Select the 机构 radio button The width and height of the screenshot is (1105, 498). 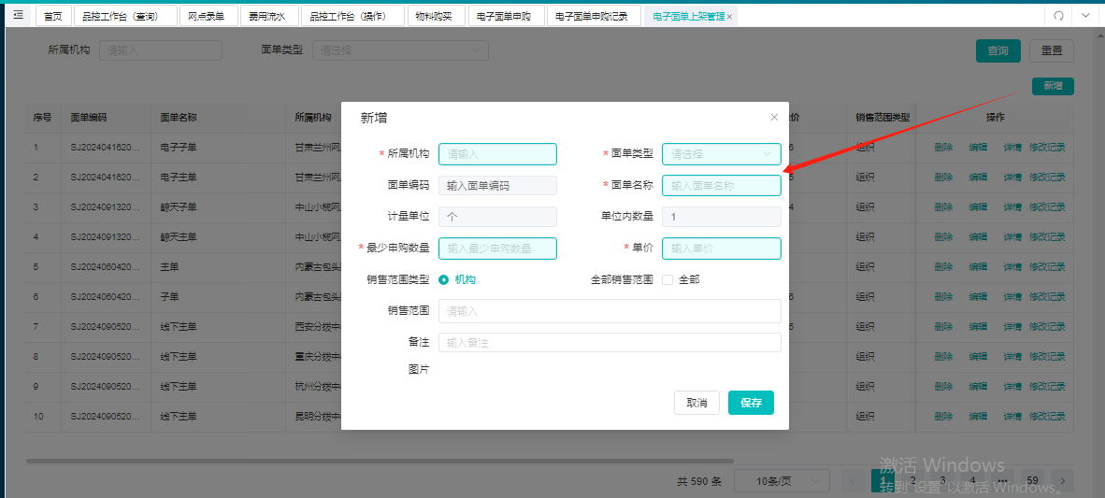point(444,279)
